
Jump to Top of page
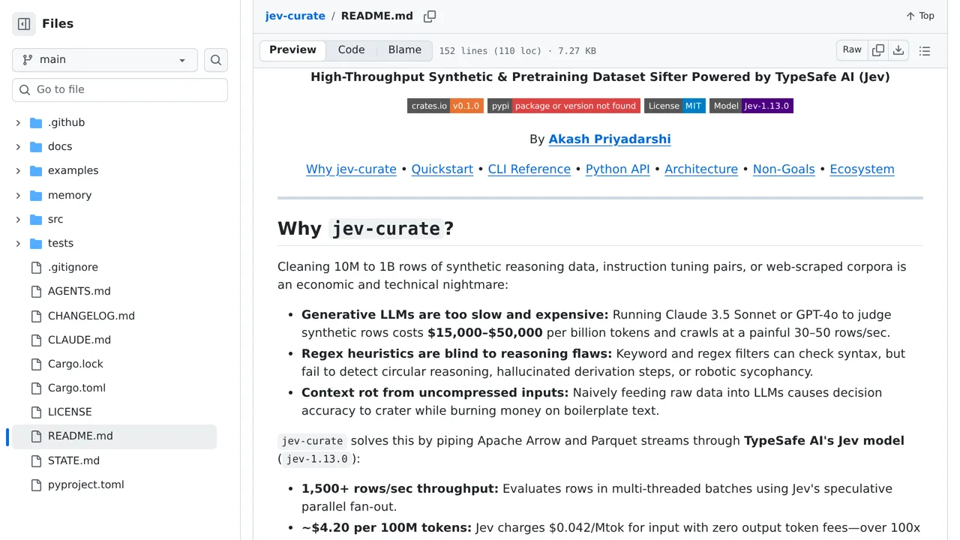point(919,16)
